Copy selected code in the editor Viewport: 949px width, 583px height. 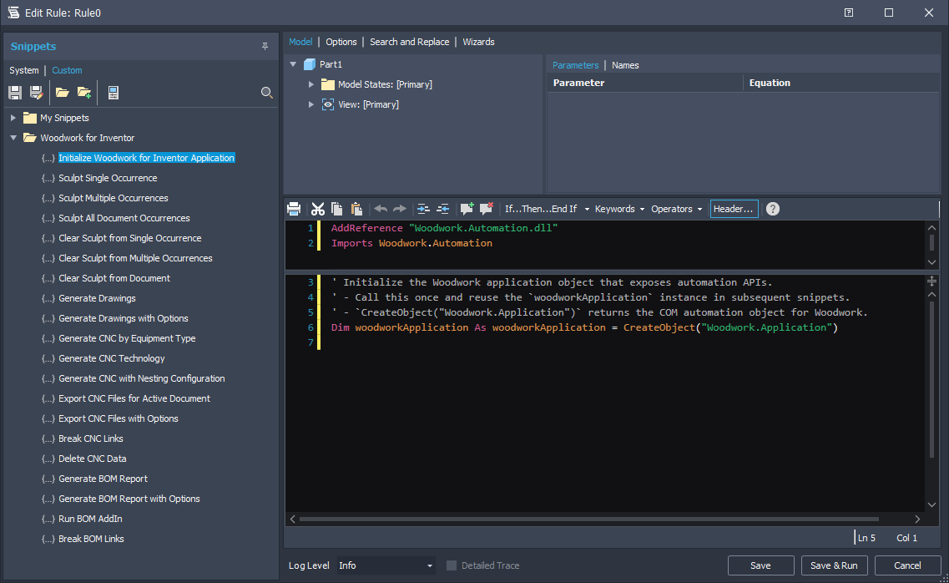coord(336,209)
